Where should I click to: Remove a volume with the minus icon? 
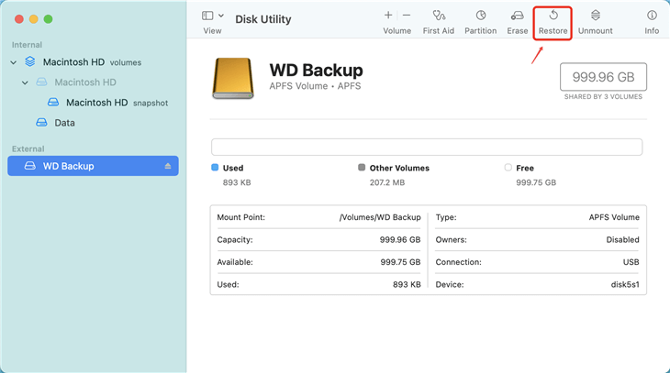tap(407, 16)
